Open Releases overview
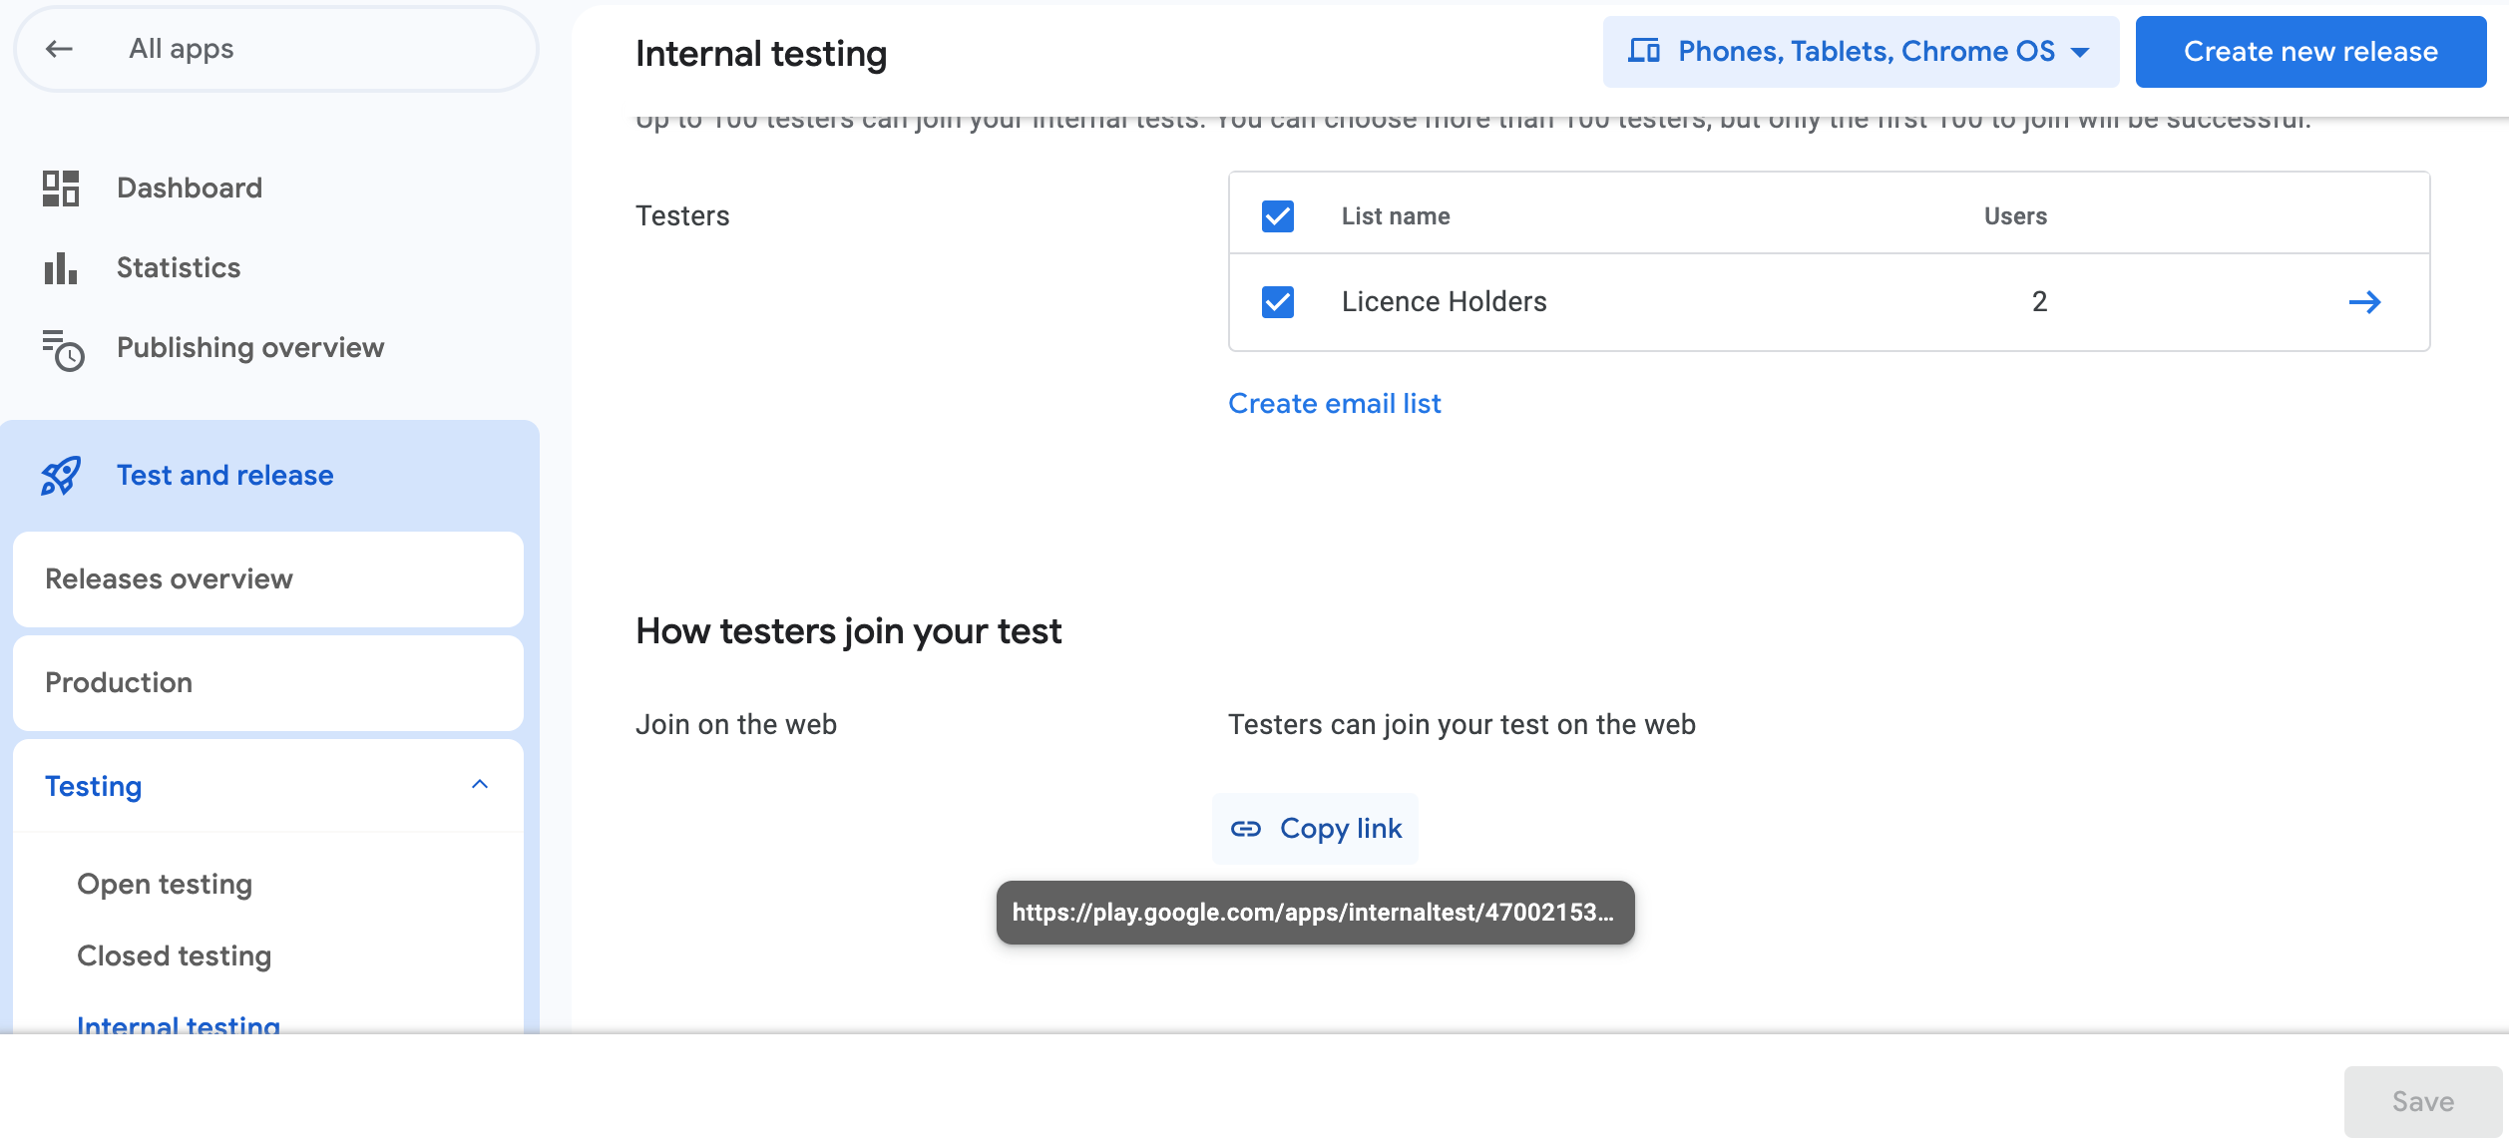 point(169,578)
